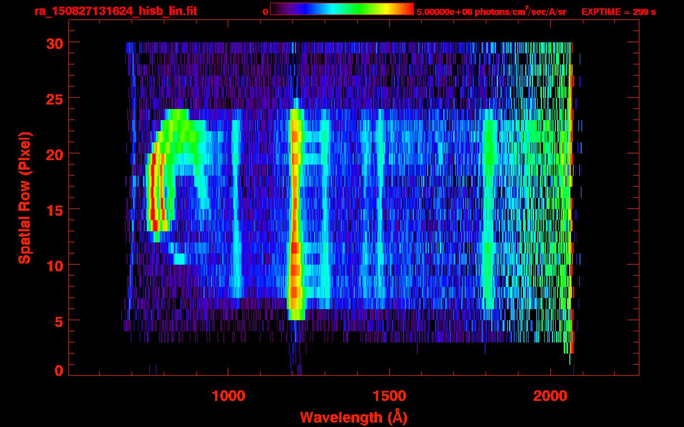This screenshot has height=427, width=684.
Task: Click the 5 tick on the spatial row axis
Action: (58, 321)
